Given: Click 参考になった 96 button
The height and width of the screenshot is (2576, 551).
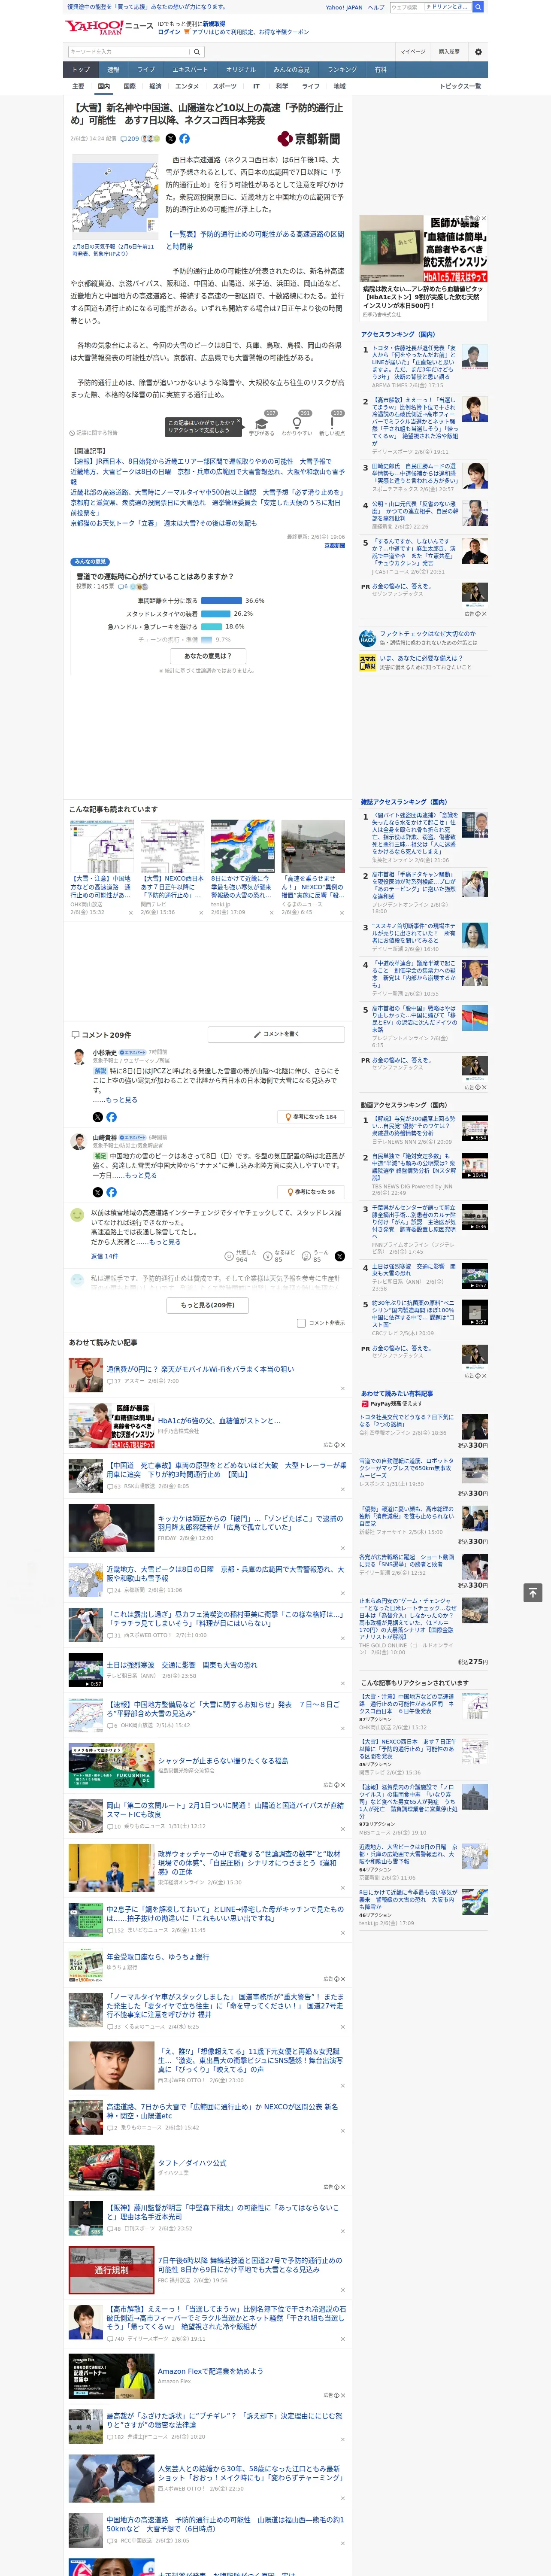Looking at the screenshot, I should [311, 1192].
